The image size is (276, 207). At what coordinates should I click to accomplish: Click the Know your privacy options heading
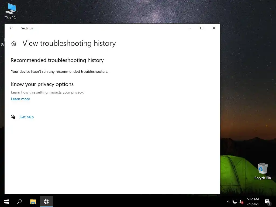pyautogui.click(x=42, y=84)
